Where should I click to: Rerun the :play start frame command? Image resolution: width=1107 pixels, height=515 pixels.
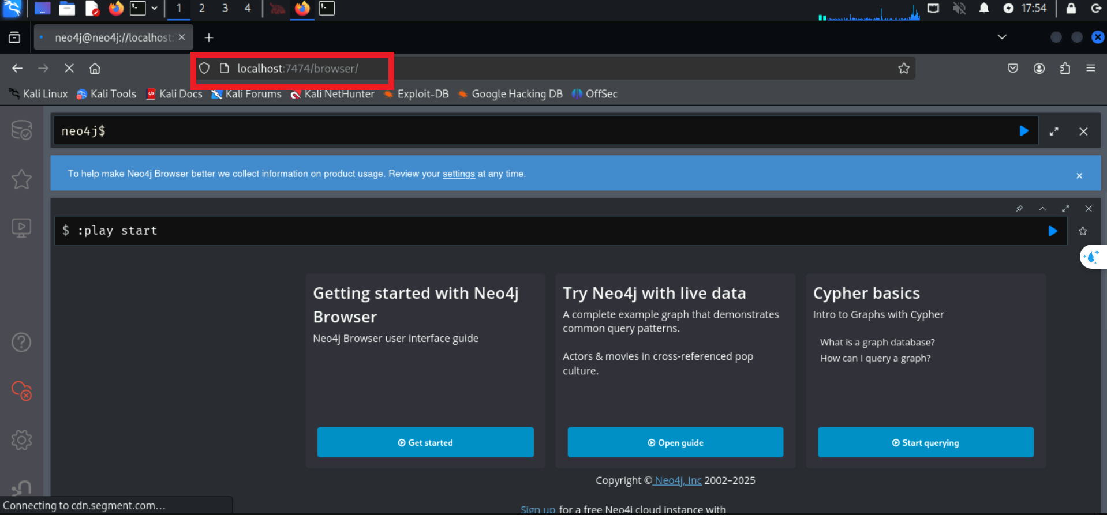tap(1052, 231)
